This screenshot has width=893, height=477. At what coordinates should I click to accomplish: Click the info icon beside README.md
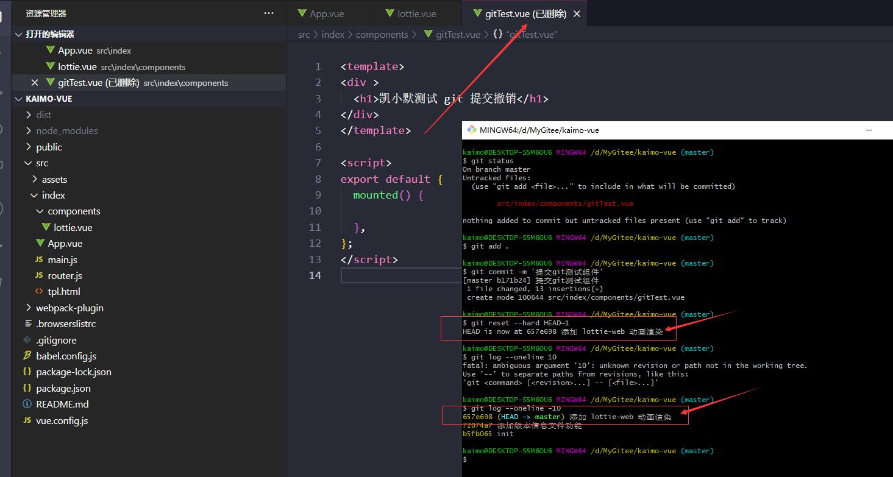click(27, 404)
